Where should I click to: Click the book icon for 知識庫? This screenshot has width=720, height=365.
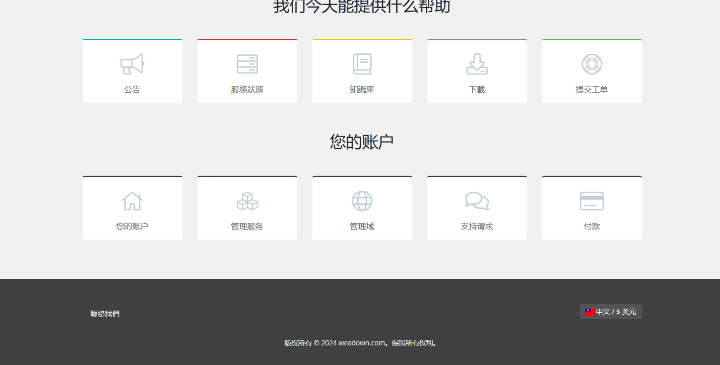pos(362,64)
